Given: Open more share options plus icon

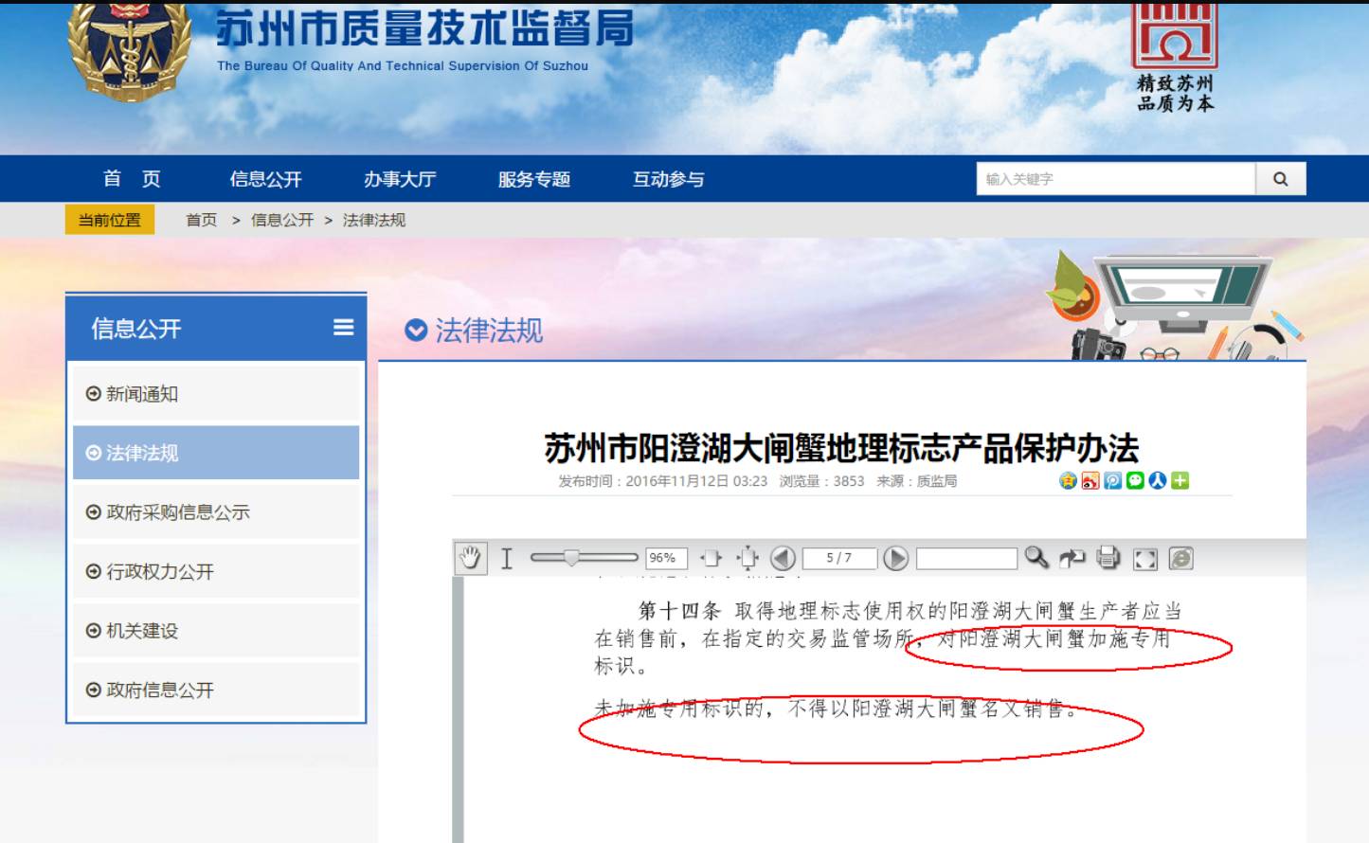Looking at the screenshot, I should click(1180, 480).
